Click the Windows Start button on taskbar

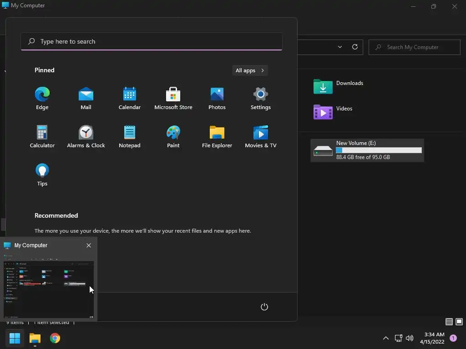(15, 338)
